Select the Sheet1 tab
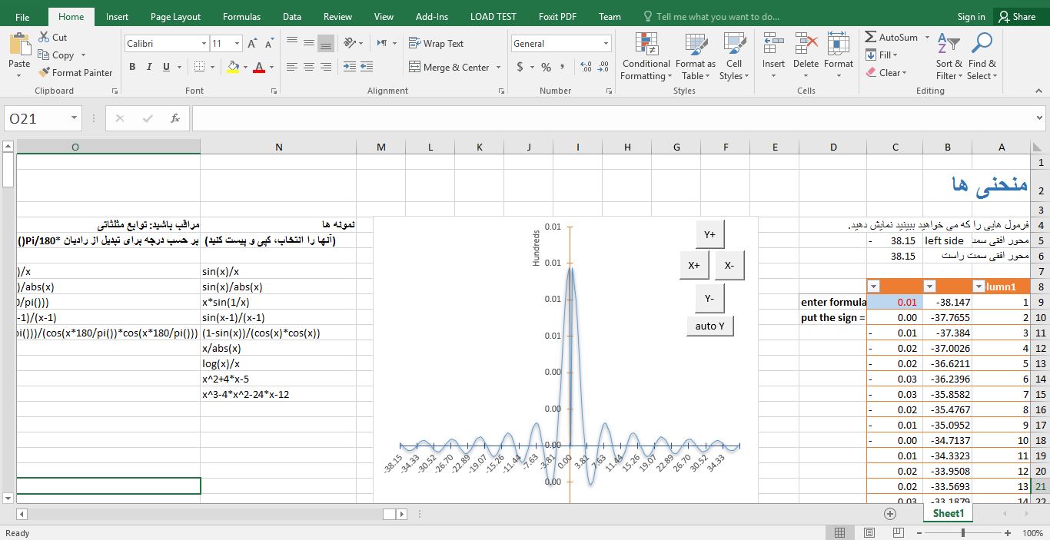 [x=948, y=513]
